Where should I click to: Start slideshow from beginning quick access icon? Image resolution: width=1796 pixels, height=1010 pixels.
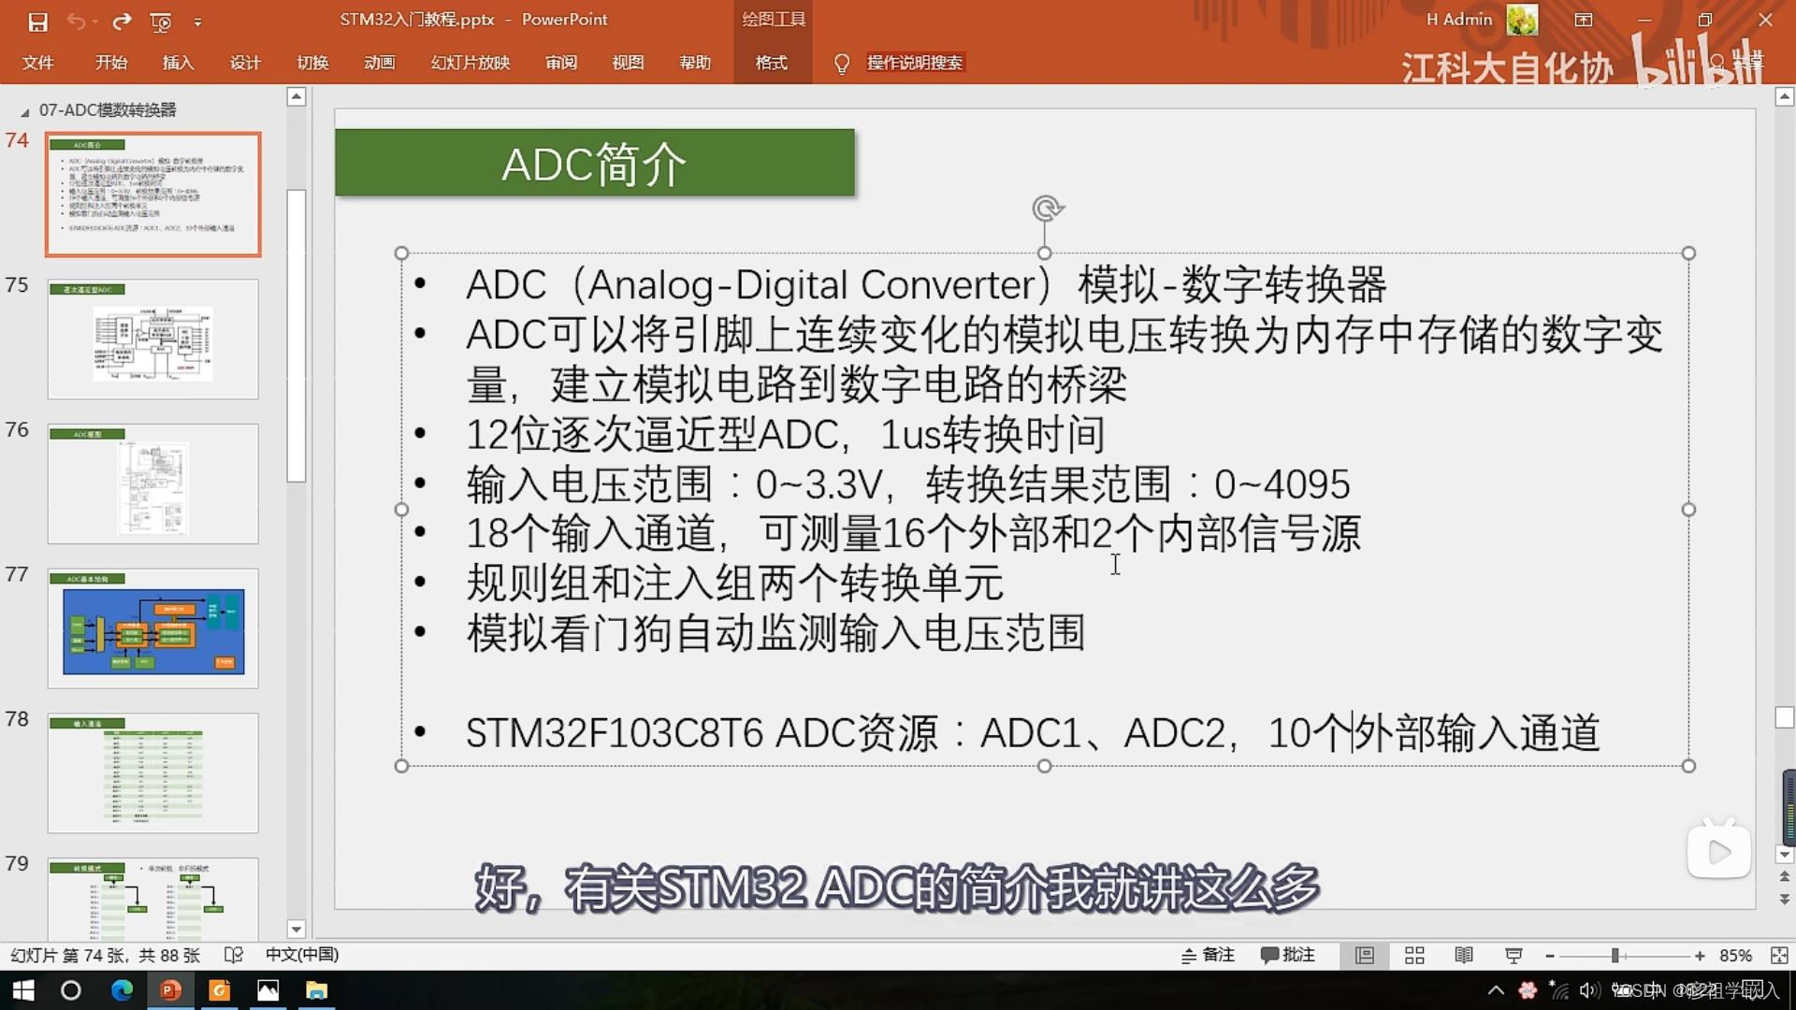coord(161,21)
